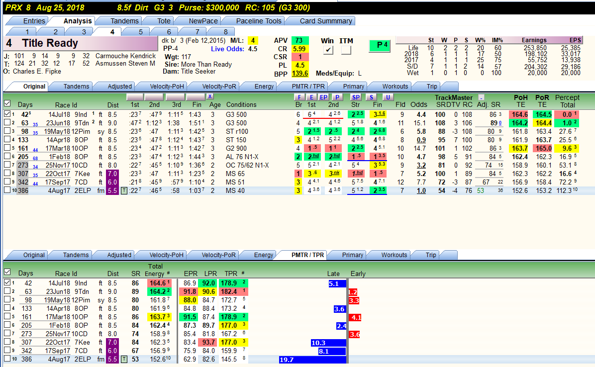Click the minus button beside TrackMaster
Viewport: 595px width, 367px height.
click(481, 97)
